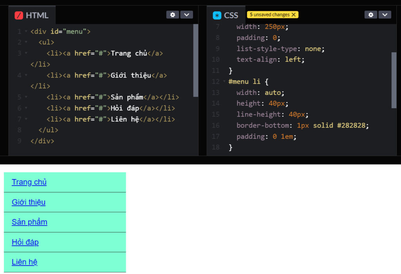Screen dimensions: 401x274
Task: Select the HTML editor tab
Action: (x=37, y=15)
